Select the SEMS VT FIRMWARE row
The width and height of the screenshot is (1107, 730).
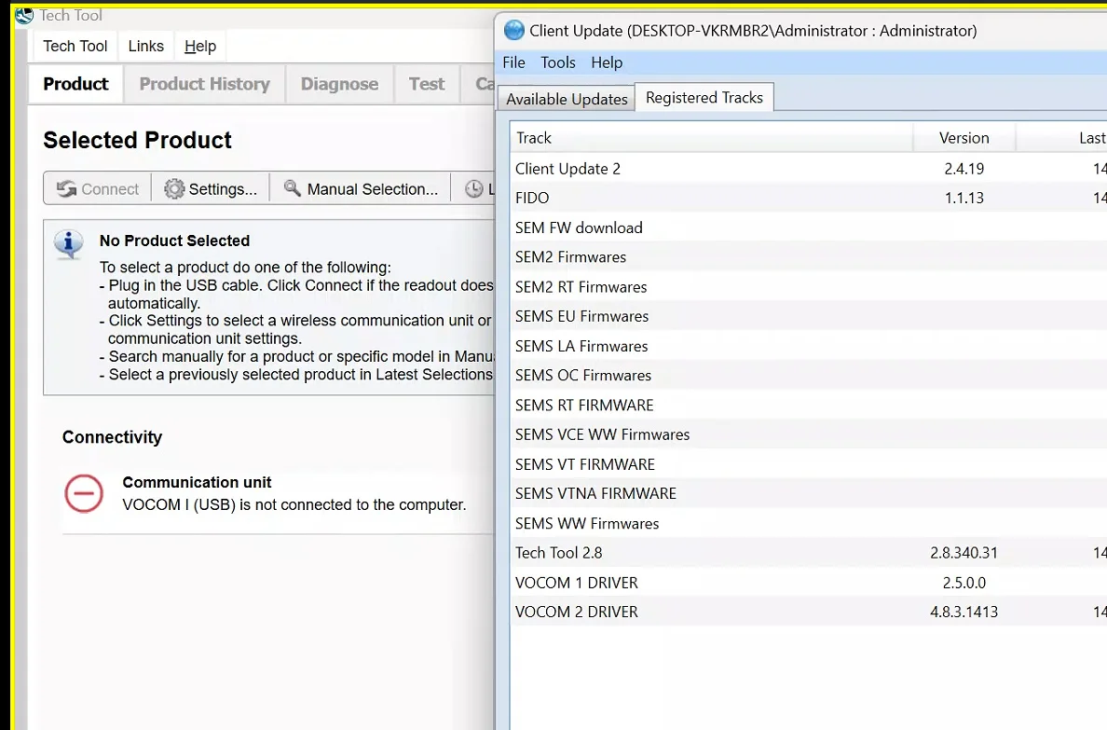coord(809,464)
